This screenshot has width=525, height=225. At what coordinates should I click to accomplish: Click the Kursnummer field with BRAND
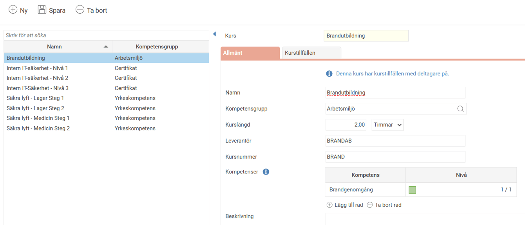point(395,157)
